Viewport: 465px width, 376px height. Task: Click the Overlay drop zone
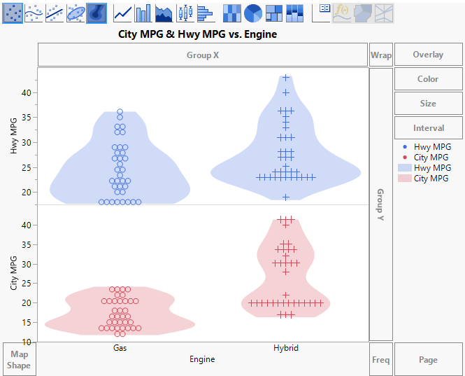(428, 55)
